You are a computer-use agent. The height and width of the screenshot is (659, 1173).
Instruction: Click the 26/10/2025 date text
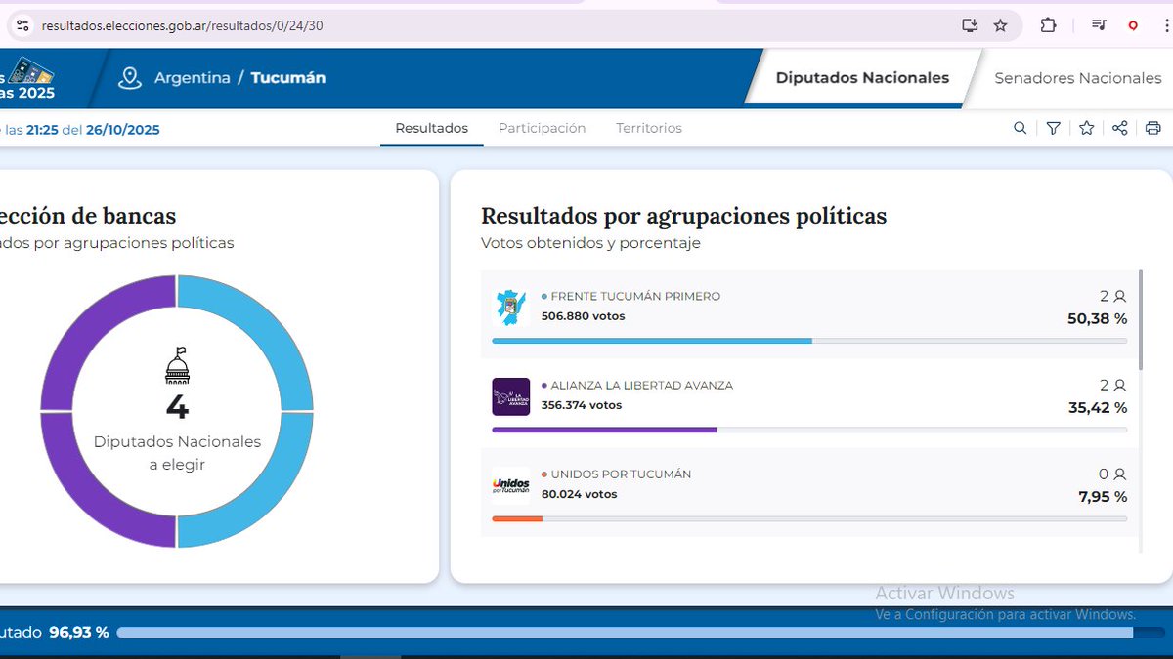(122, 129)
